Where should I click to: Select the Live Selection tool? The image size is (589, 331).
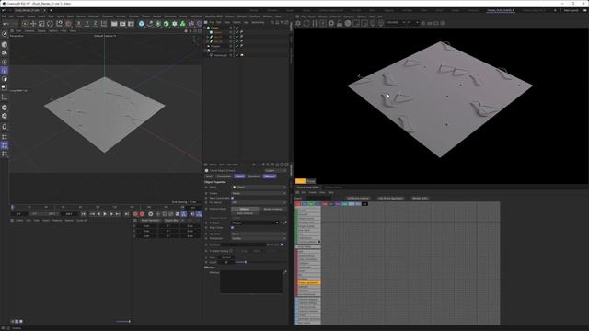(x=25, y=24)
